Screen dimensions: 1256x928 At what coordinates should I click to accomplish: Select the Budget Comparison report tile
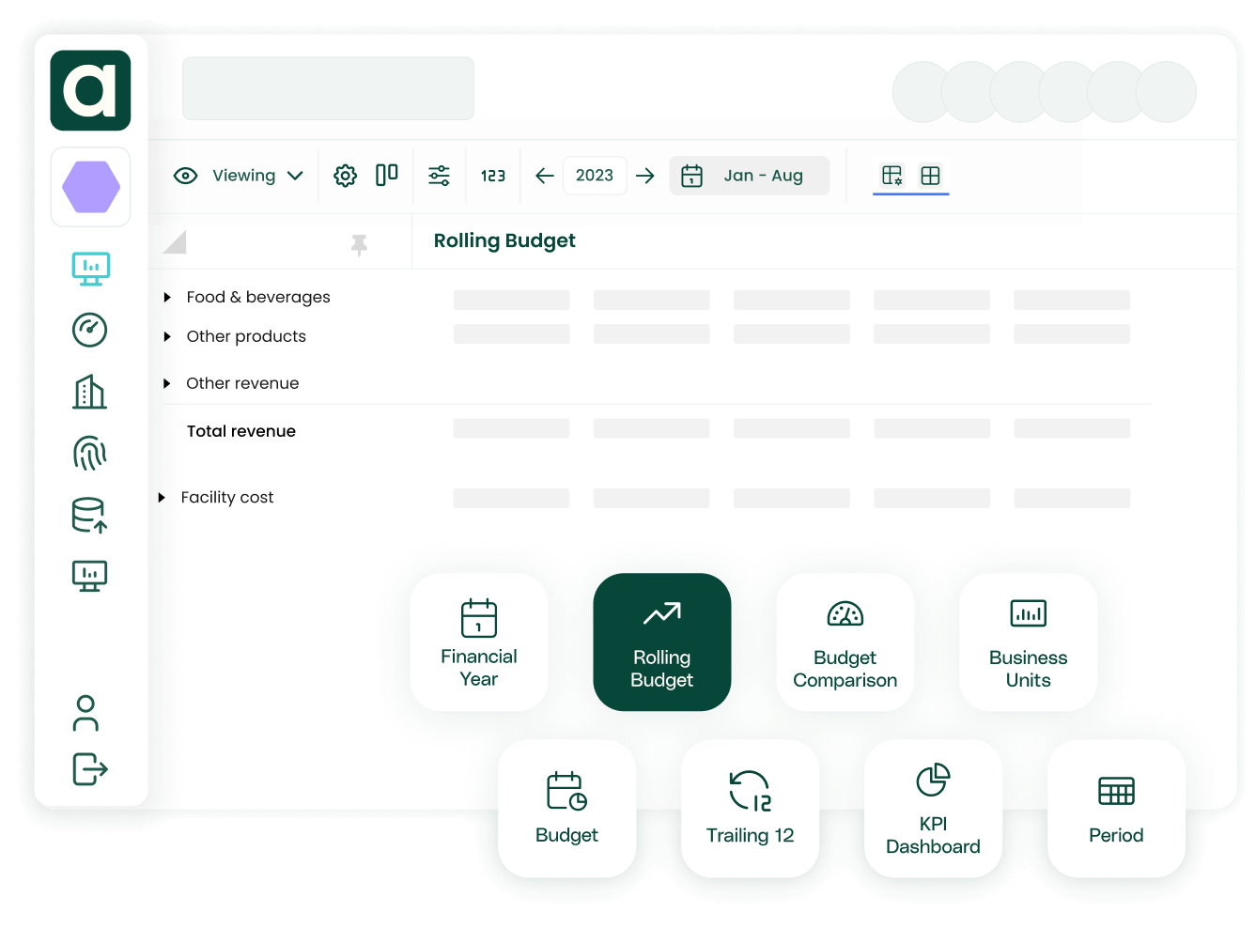[845, 642]
